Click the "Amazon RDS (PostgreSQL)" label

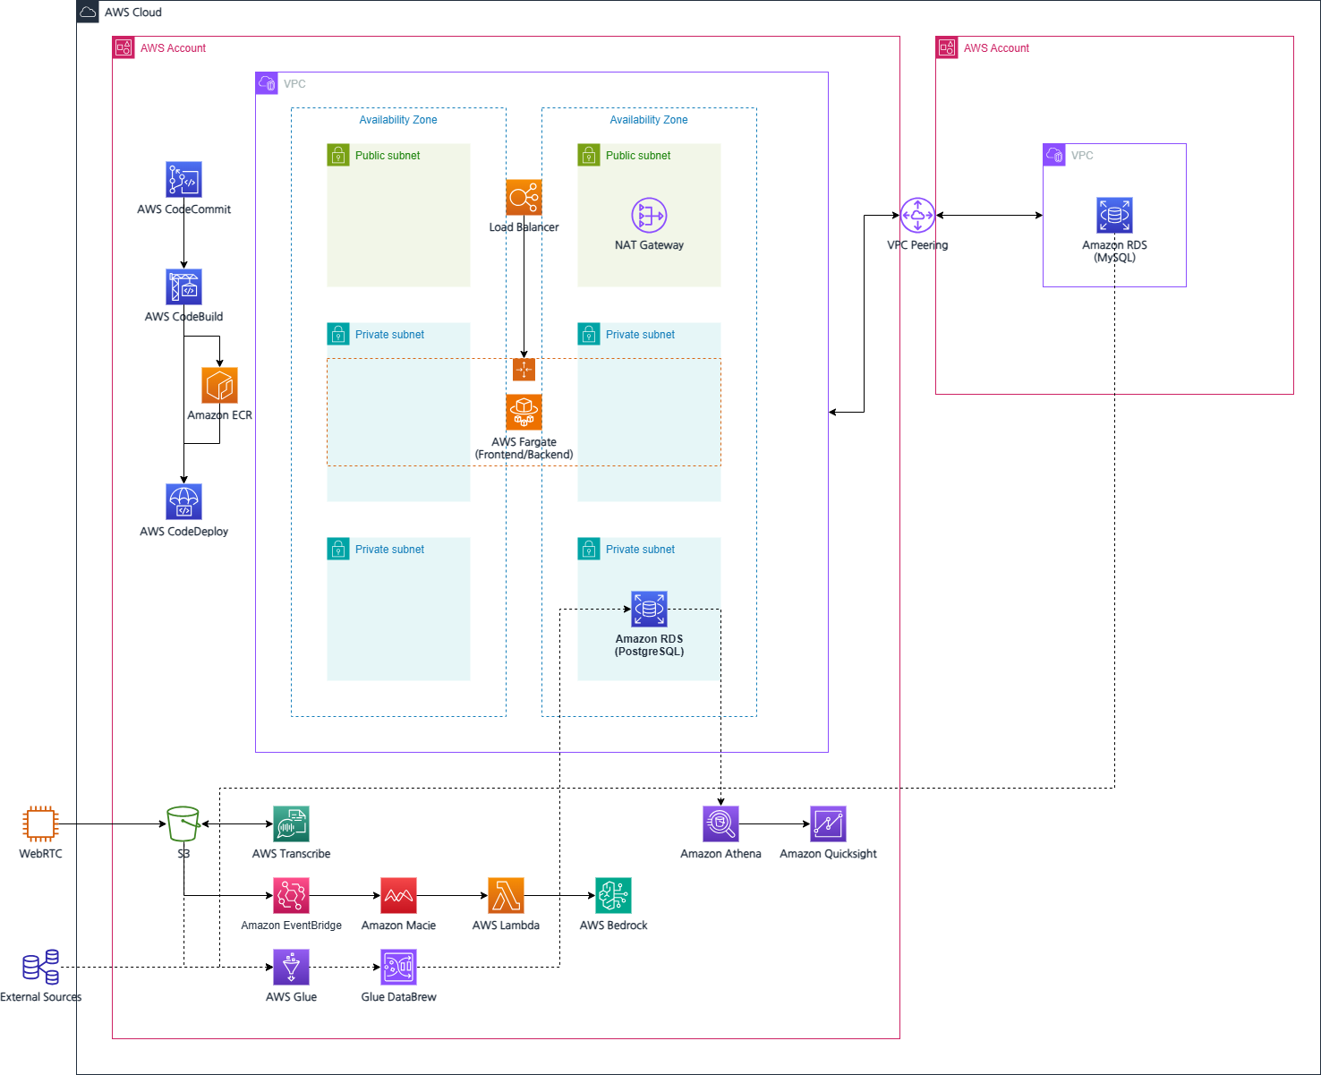[649, 645]
